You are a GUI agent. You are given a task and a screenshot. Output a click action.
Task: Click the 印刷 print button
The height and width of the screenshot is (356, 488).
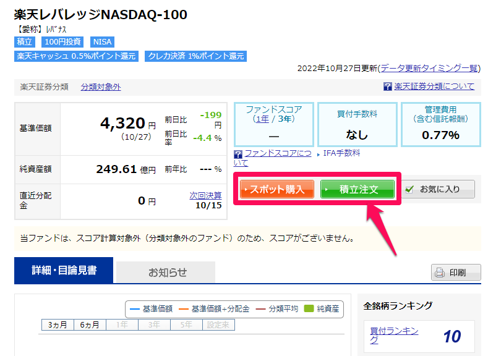pyautogui.click(x=456, y=273)
